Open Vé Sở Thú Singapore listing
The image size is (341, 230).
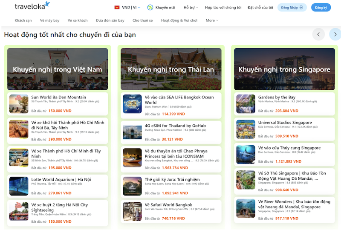(x=292, y=175)
